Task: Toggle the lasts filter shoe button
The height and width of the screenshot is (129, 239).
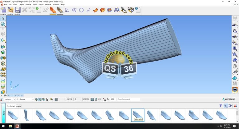Action: pyautogui.click(x=226, y=106)
